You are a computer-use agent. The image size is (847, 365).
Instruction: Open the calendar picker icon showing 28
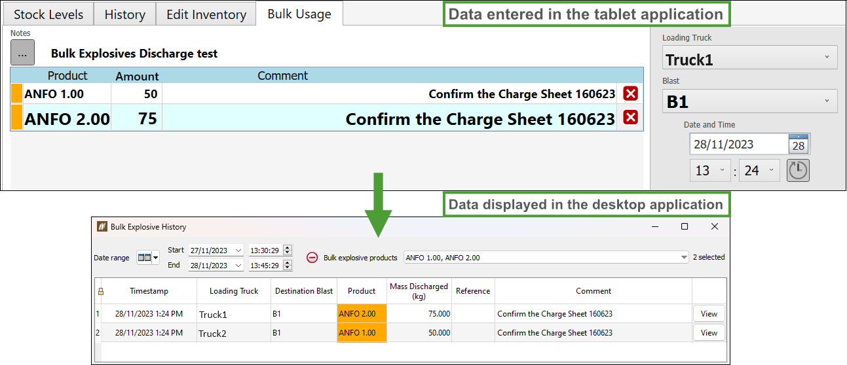[x=799, y=144]
